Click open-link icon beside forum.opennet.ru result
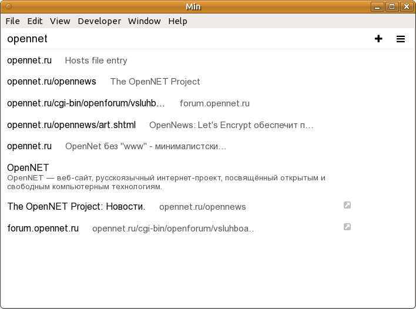Image resolution: width=416 pixels, height=309 pixels. (x=347, y=227)
